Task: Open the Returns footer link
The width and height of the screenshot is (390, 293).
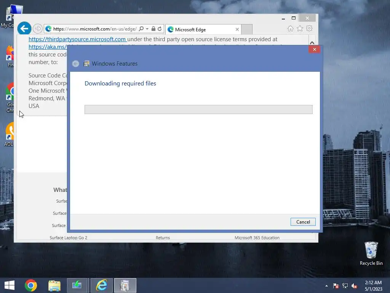Action: 163,238
